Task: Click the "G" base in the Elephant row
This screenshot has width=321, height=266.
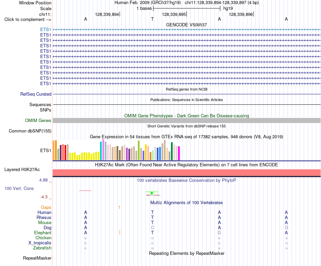Action: 219,233
